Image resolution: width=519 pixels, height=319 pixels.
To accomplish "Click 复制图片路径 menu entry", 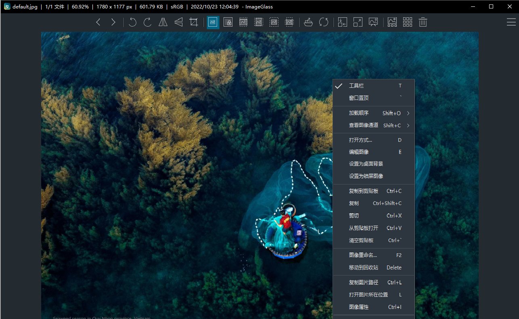I will 374,282.
